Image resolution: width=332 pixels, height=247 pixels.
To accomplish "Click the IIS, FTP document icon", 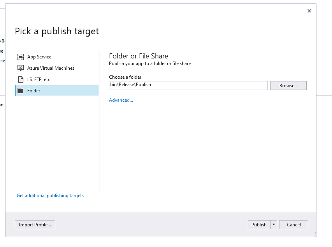I will click(21, 79).
